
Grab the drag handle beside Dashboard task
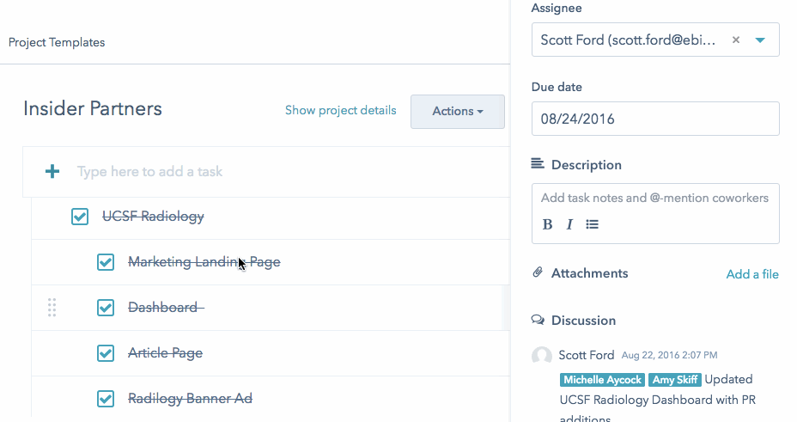coord(52,307)
